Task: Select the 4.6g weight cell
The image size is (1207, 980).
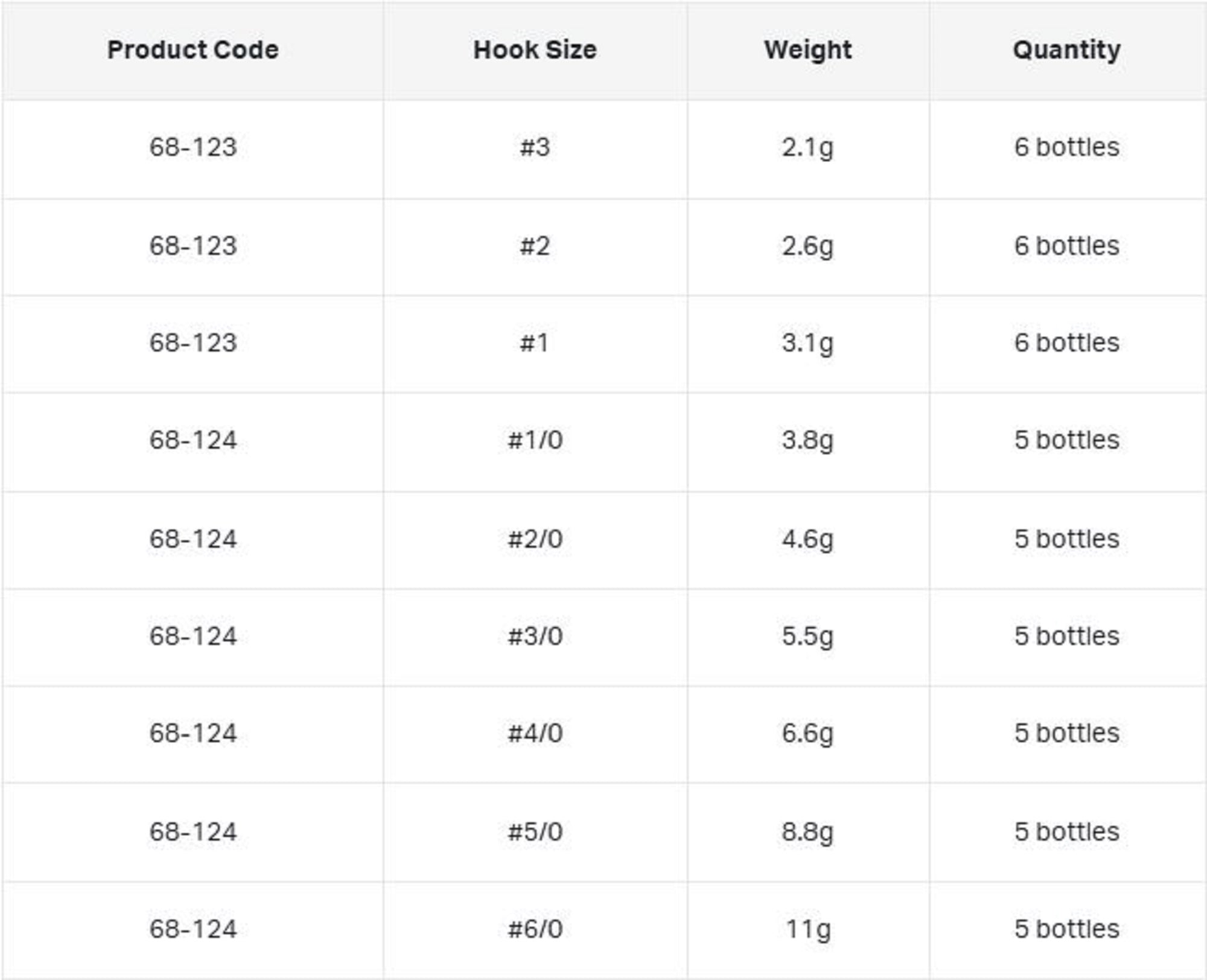Action: click(807, 539)
